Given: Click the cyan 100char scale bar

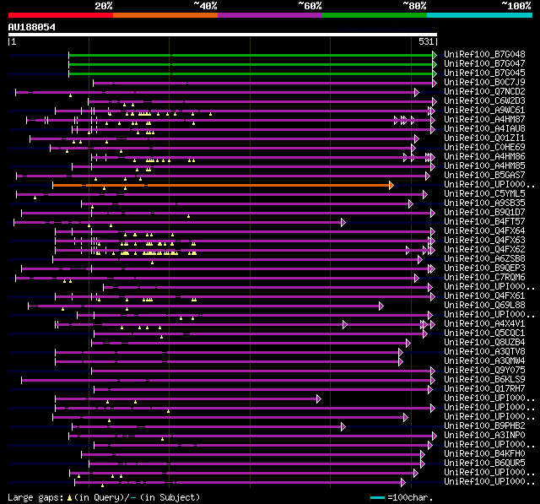Looking at the screenshot, I should tap(377, 497).
